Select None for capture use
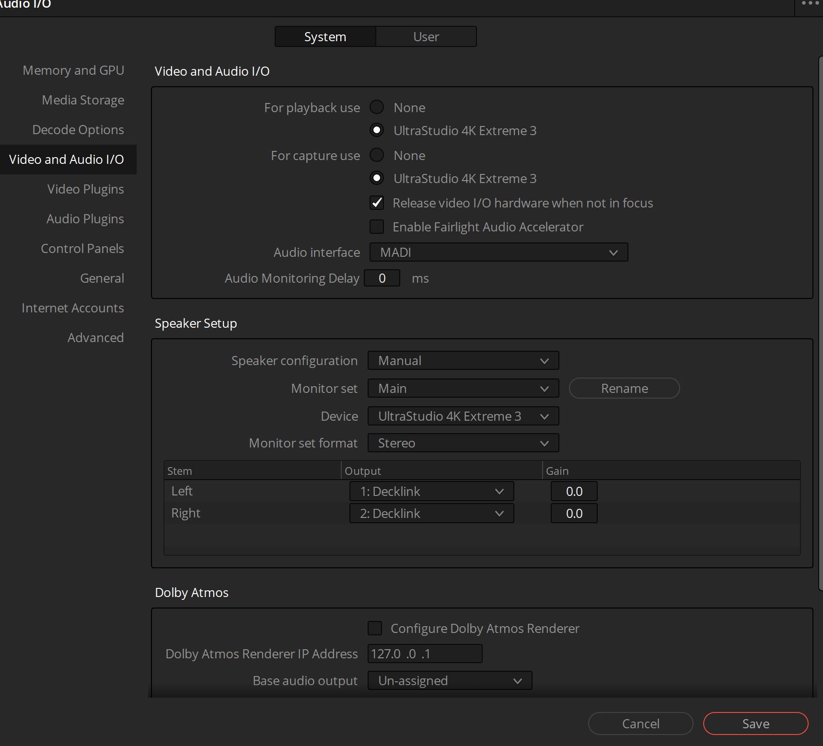Viewport: 823px width, 746px height. (377, 155)
